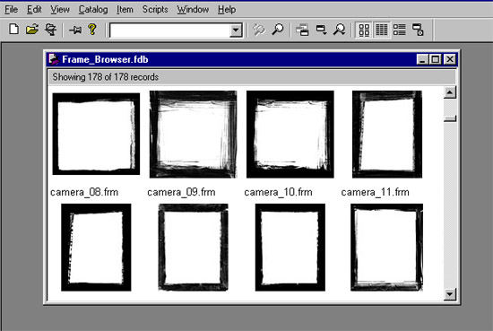Click the camera_11.frm file label
Screen dimensions: 493x331
[375, 192]
